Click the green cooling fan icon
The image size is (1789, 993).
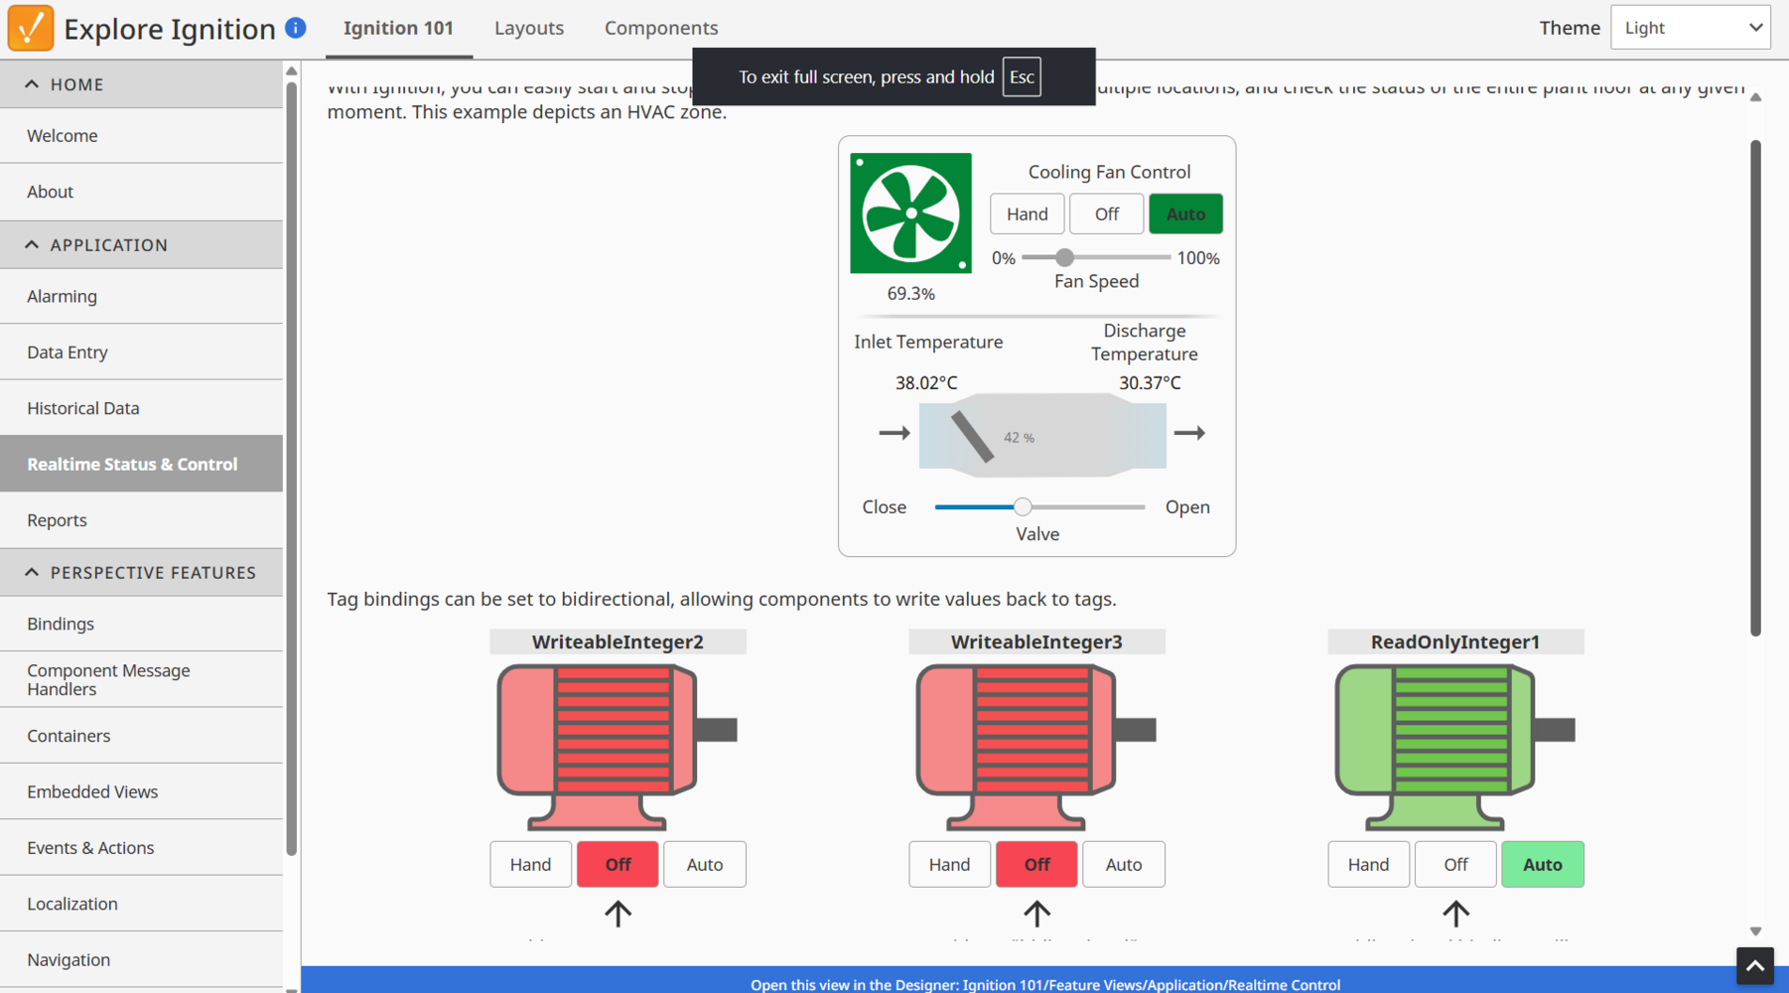(x=910, y=213)
